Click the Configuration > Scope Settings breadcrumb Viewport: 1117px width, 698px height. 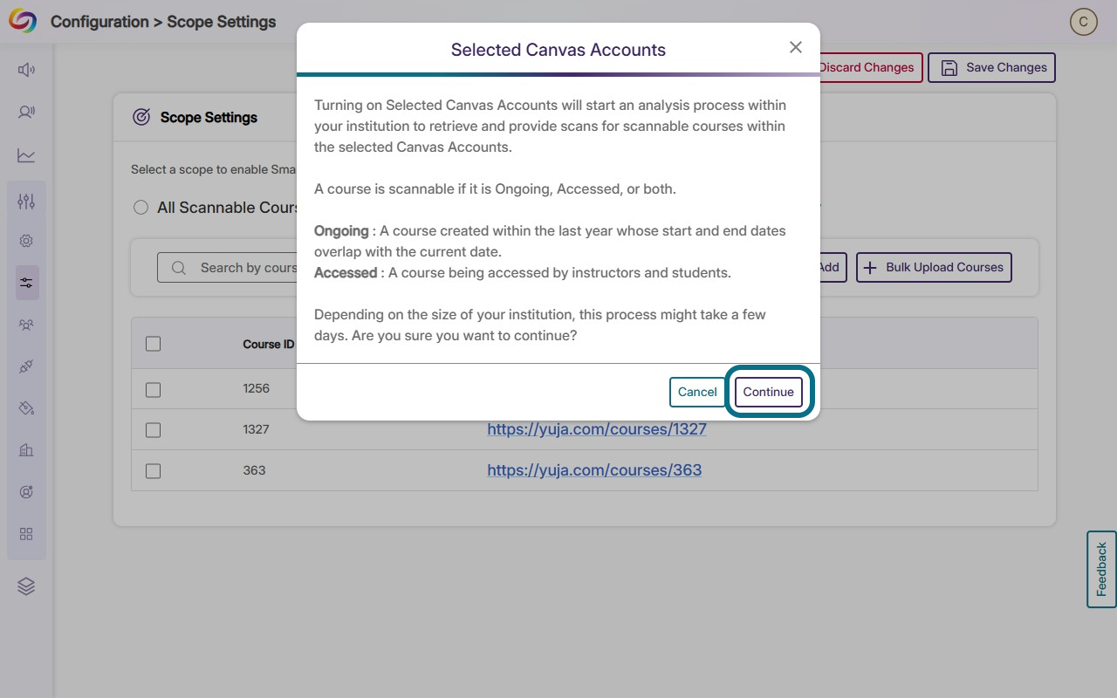[163, 22]
